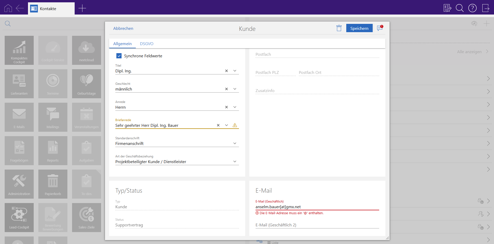This screenshot has height=244, width=494.
Task: Open the Fragebögen tile
Action: tap(19, 151)
